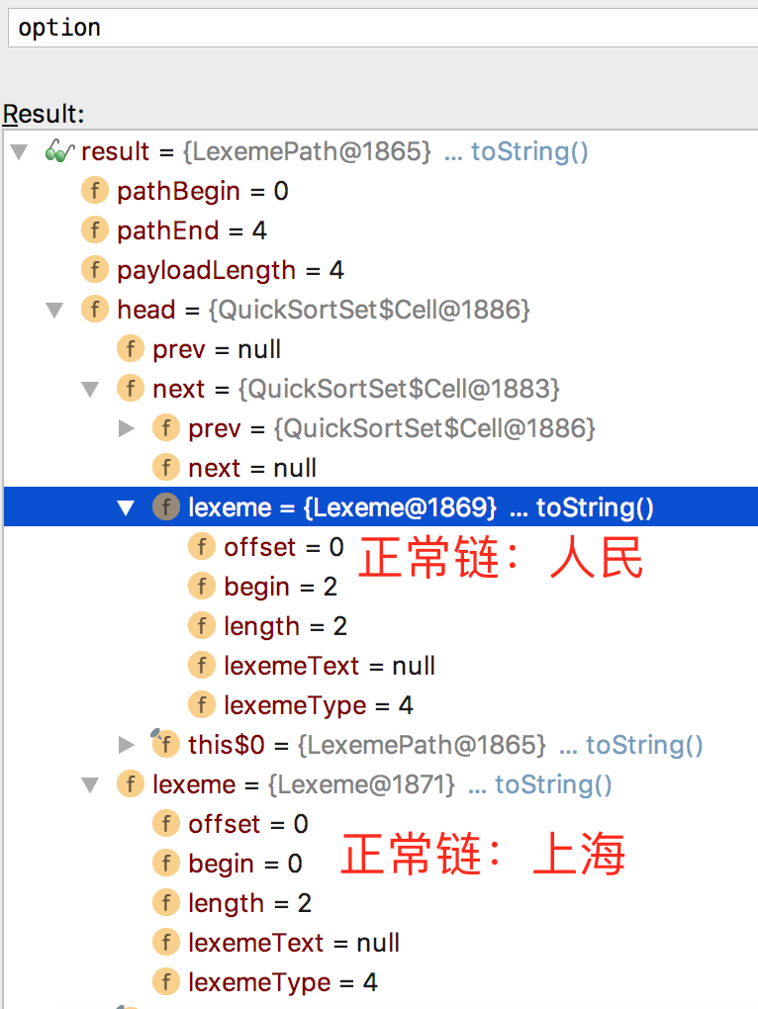This screenshot has width=758, height=1009.
Task: Select next = {QuickSortSet$Cell@1883} text
Action: (356, 389)
